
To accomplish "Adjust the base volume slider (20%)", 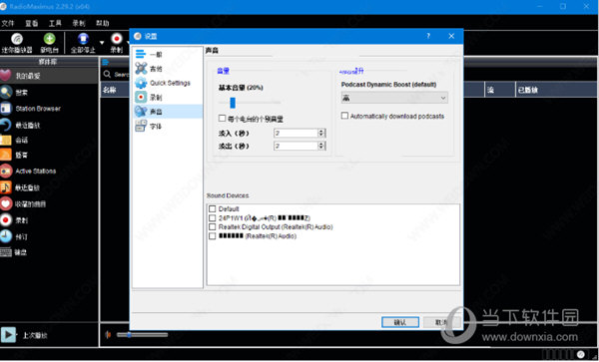I will pyautogui.click(x=233, y=103).
